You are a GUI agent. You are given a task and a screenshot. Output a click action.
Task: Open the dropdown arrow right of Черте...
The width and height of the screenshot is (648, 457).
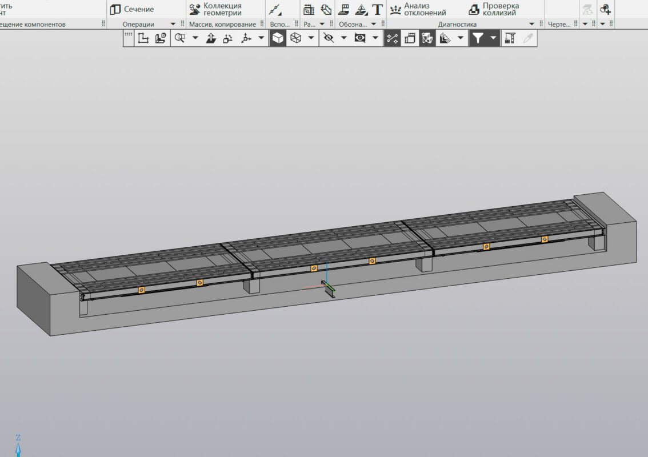click(x=585, y=24)
